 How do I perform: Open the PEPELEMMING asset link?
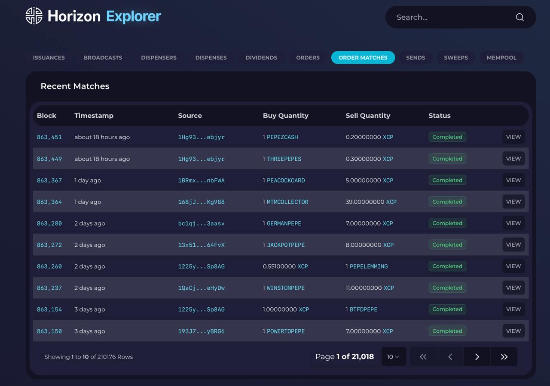(369, 266)
